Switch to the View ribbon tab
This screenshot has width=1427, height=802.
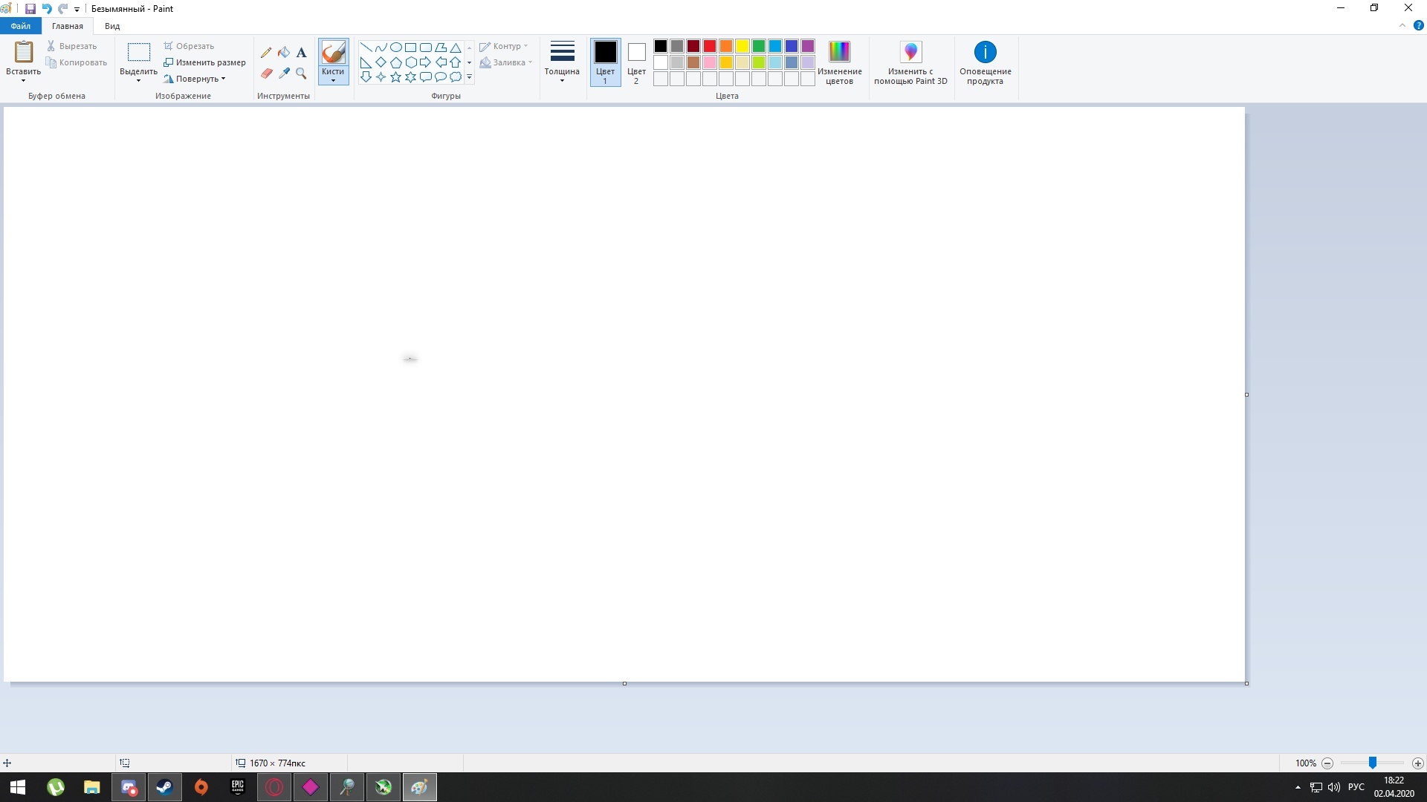point(112,26)
